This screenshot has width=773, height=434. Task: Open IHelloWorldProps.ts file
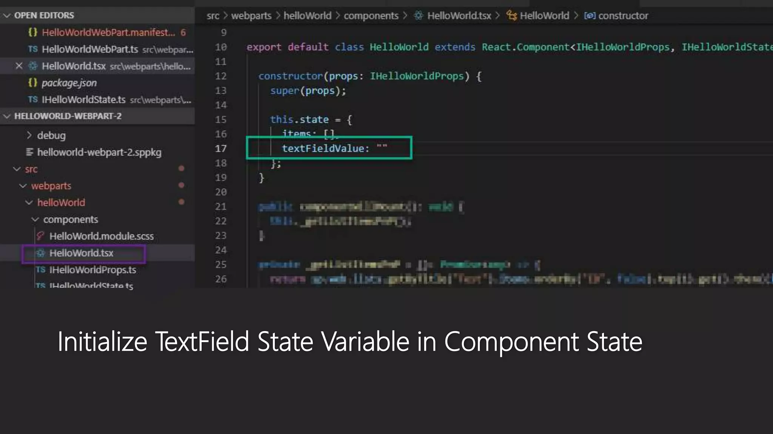[x=93, y=270]
